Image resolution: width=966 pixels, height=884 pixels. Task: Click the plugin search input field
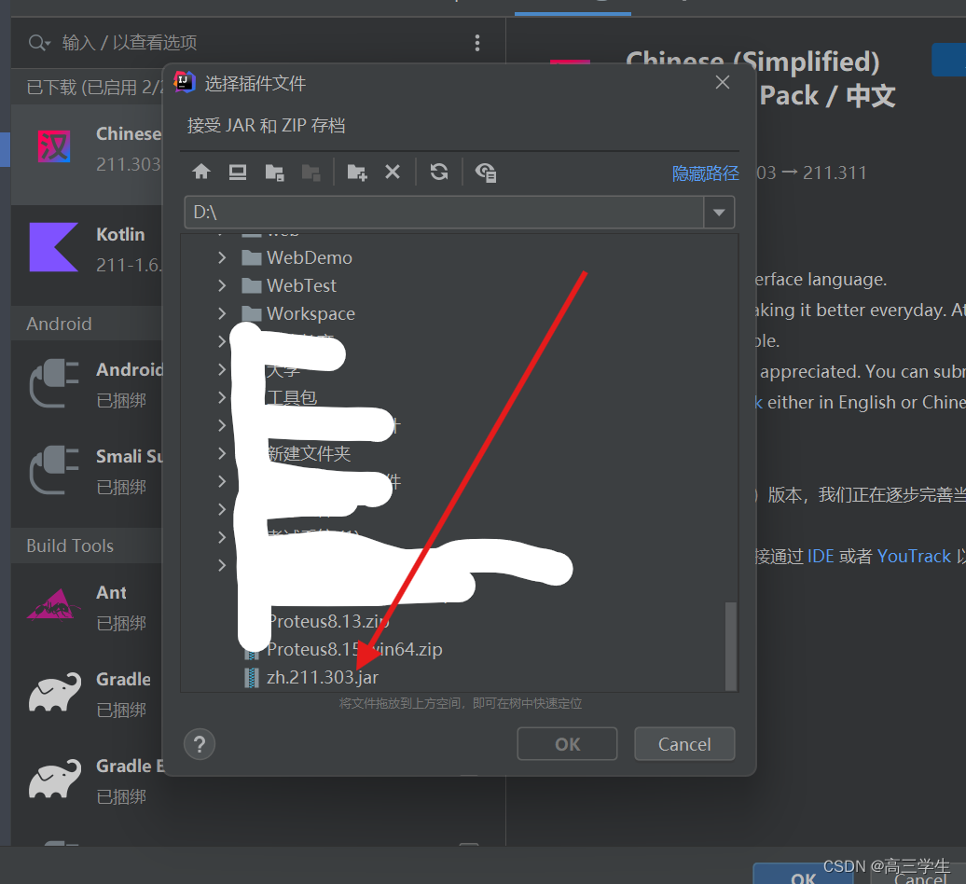click(x=186, y=43)
